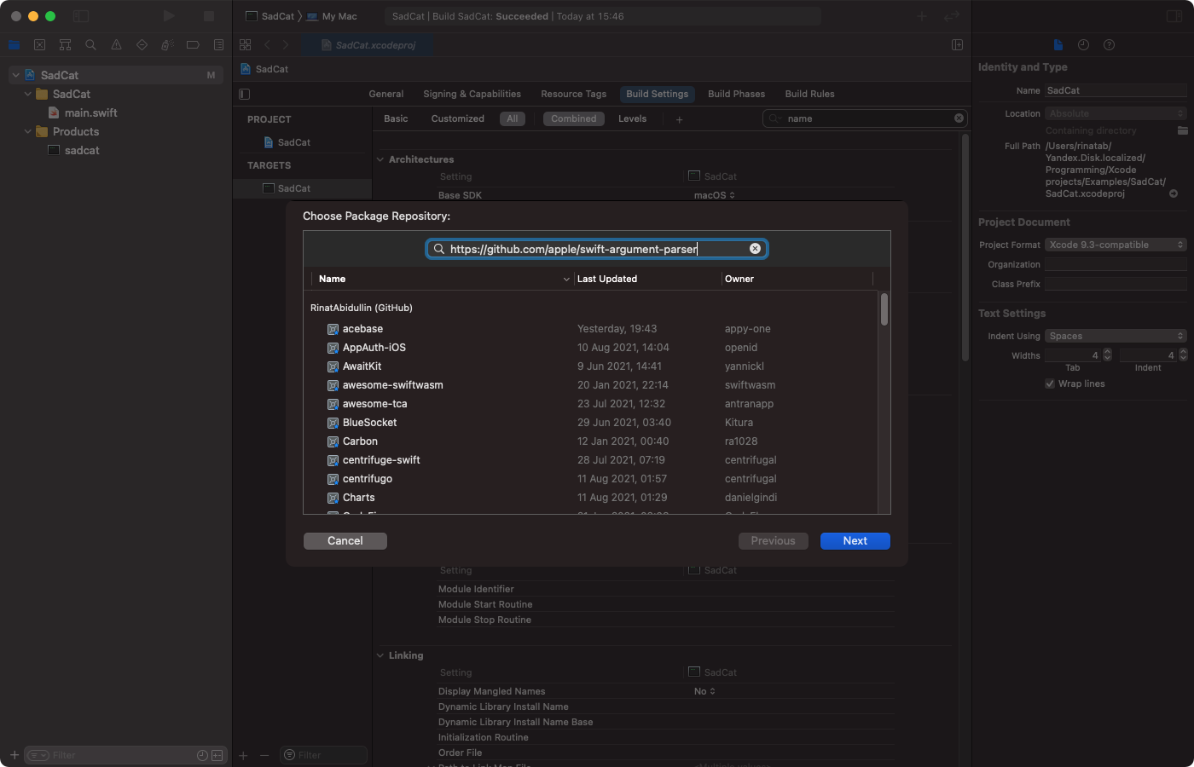Viewport: 1194px width, 767px height.
Task: Open the Test navigator diamond icon
Action: point(142,45)
